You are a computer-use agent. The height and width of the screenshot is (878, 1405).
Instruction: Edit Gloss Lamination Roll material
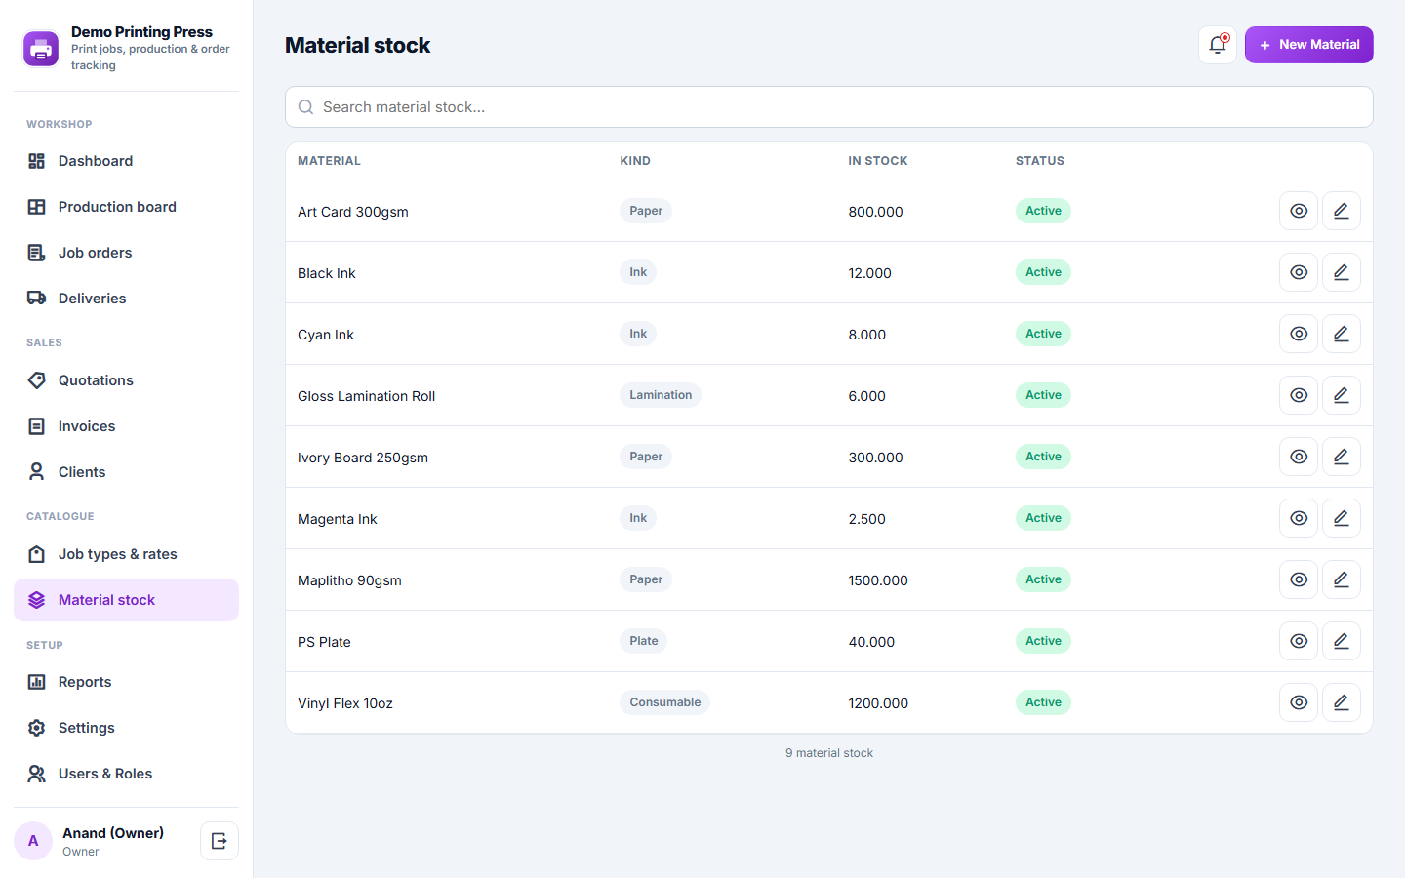pos(1342,395)
